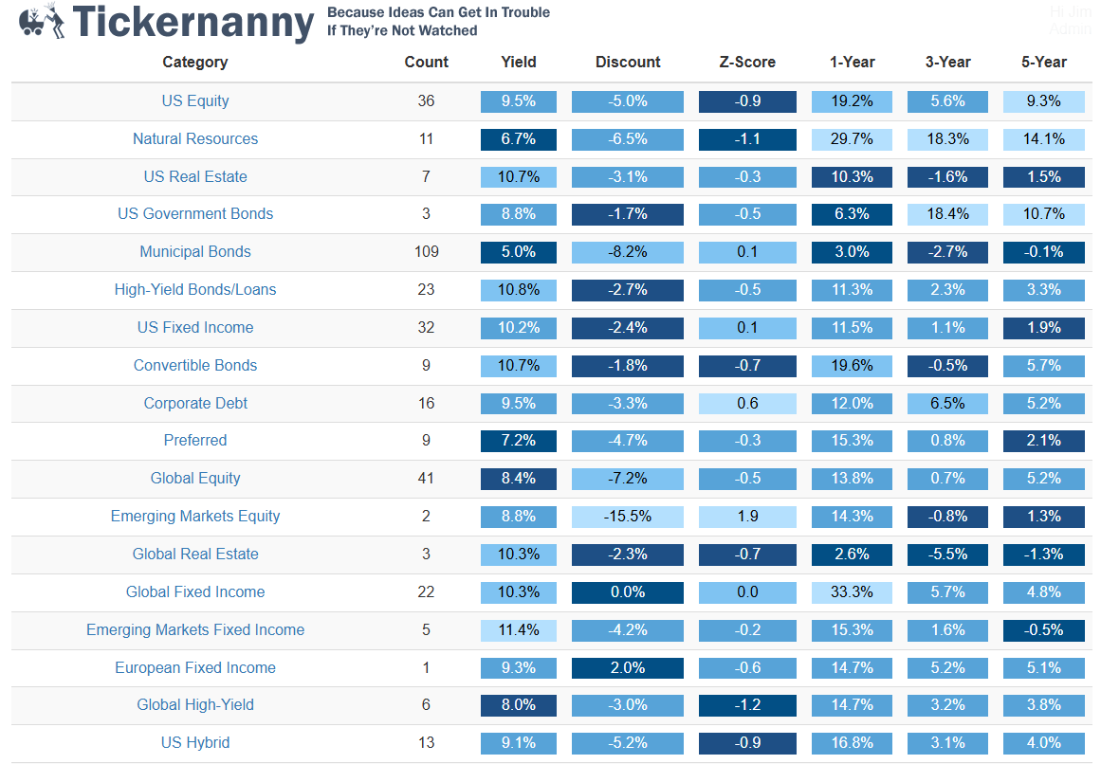Click the Global Fixed Income 33.3% 1-Year cell
The width and height of the screenshot is (1101, 764).
pos(852,592)
